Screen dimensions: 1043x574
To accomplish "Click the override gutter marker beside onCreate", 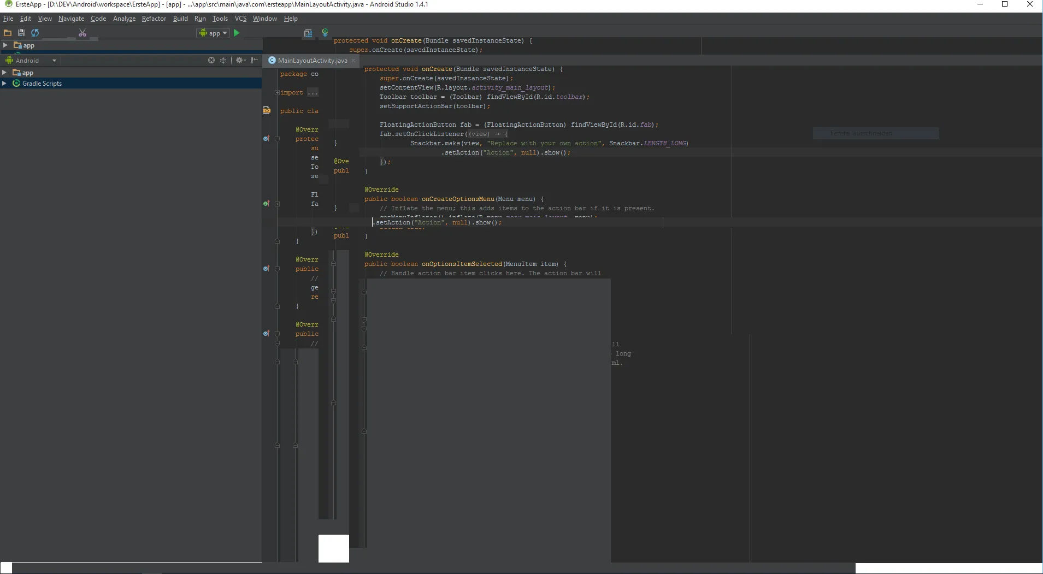I will click(x=266, y=139).
